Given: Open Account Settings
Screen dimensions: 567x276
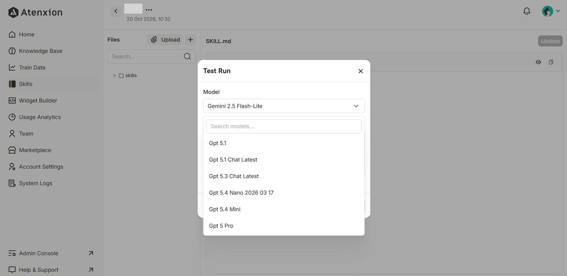Looking at the screenshot, I should [52, 167].
